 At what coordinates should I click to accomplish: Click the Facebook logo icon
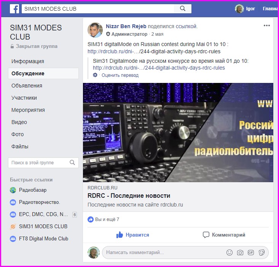click(14, 9)
